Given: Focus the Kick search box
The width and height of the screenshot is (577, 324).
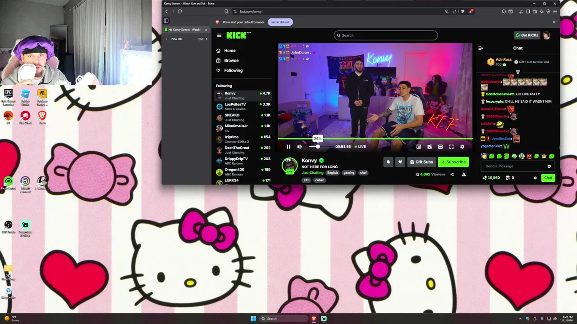Looking at the screenshot, I should (385, 36).
